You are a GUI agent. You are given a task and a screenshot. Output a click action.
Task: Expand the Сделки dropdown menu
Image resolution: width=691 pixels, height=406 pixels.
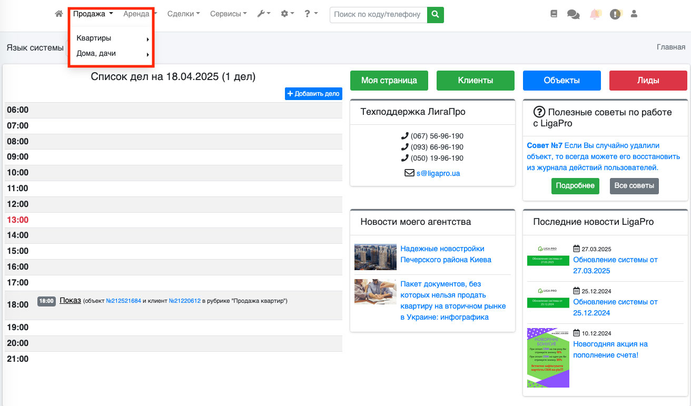[183, 14]
